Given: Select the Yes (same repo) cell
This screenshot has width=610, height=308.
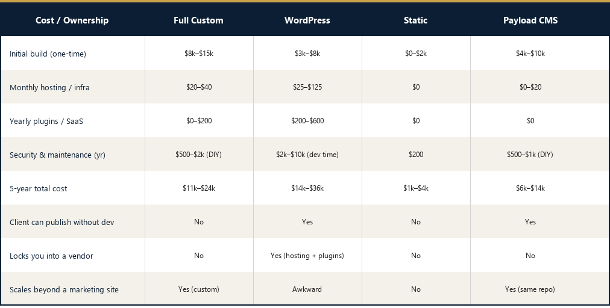Looking at the screenshot, I should [530, 289].
